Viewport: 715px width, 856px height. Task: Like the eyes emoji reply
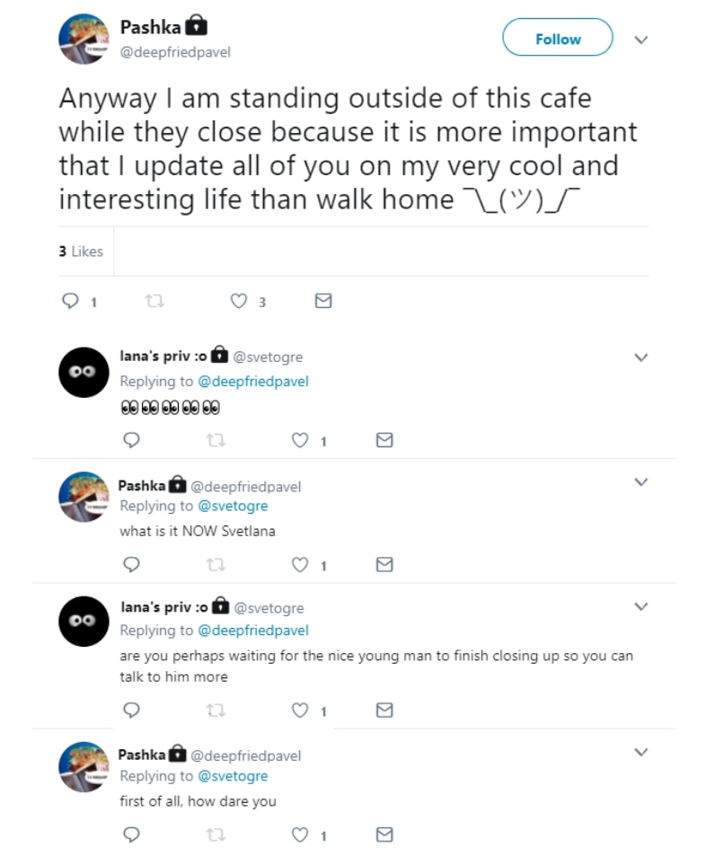pyautogui.click(x=301, y=440)
